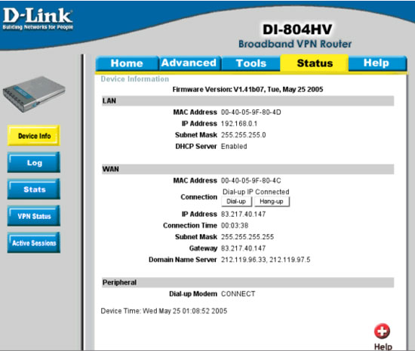
Task: Click Dial-up IP Connected status text
Action: [x=256, y=192]
